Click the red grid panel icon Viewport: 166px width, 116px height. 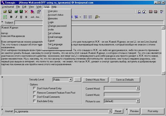(x=150, y=11)
